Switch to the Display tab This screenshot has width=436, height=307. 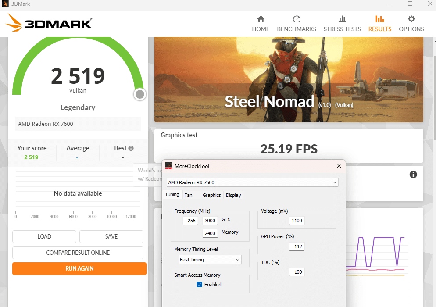(233, 195)
